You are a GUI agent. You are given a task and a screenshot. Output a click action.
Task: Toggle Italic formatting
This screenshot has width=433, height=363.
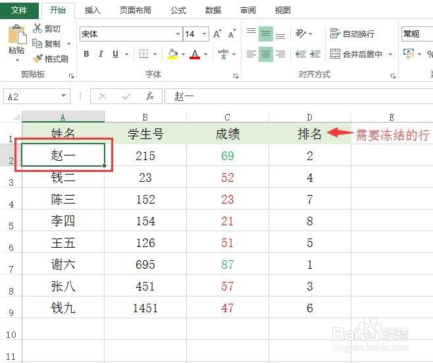pyautogui.click(x=101, y=54)
